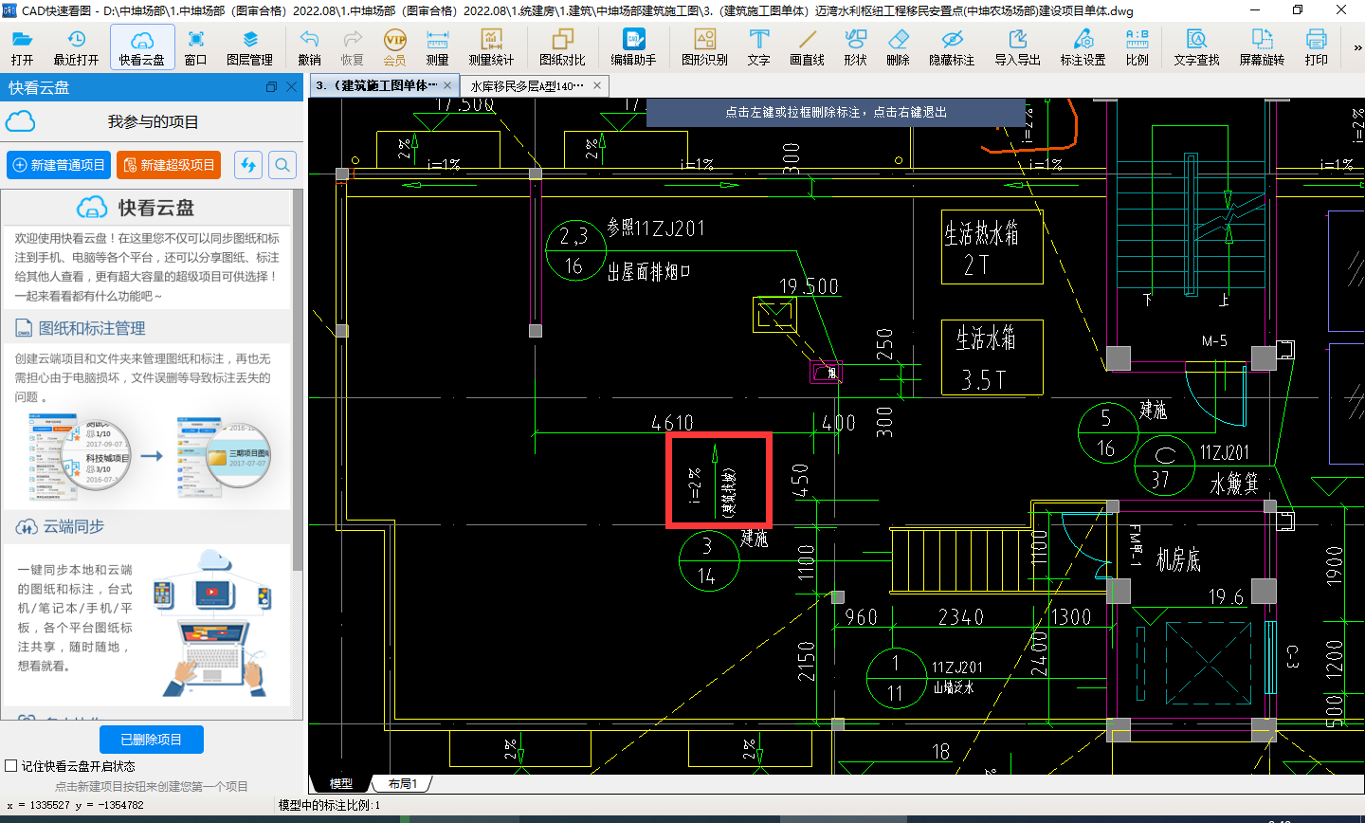Click the 新建普通项目 button

pos(59,165)
